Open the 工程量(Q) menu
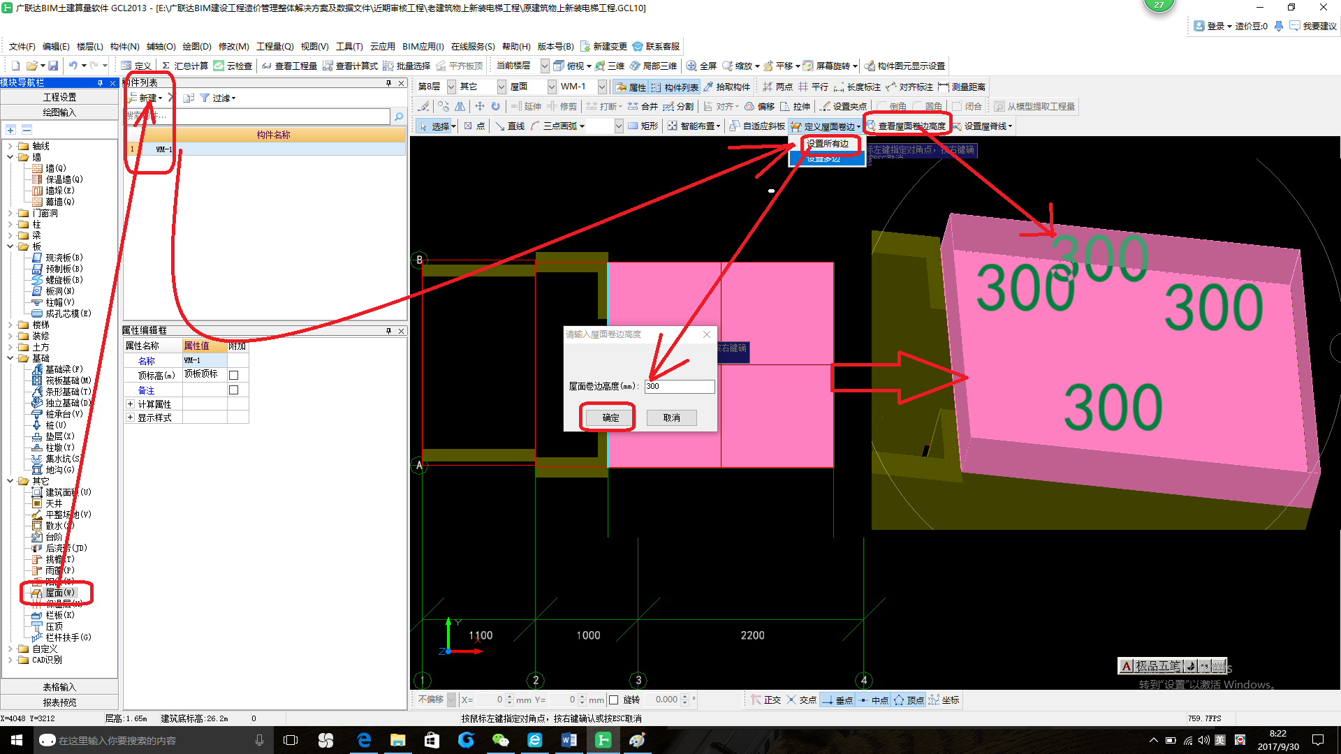The height and width of the screenshot is (754, 1341). (275, 46)
